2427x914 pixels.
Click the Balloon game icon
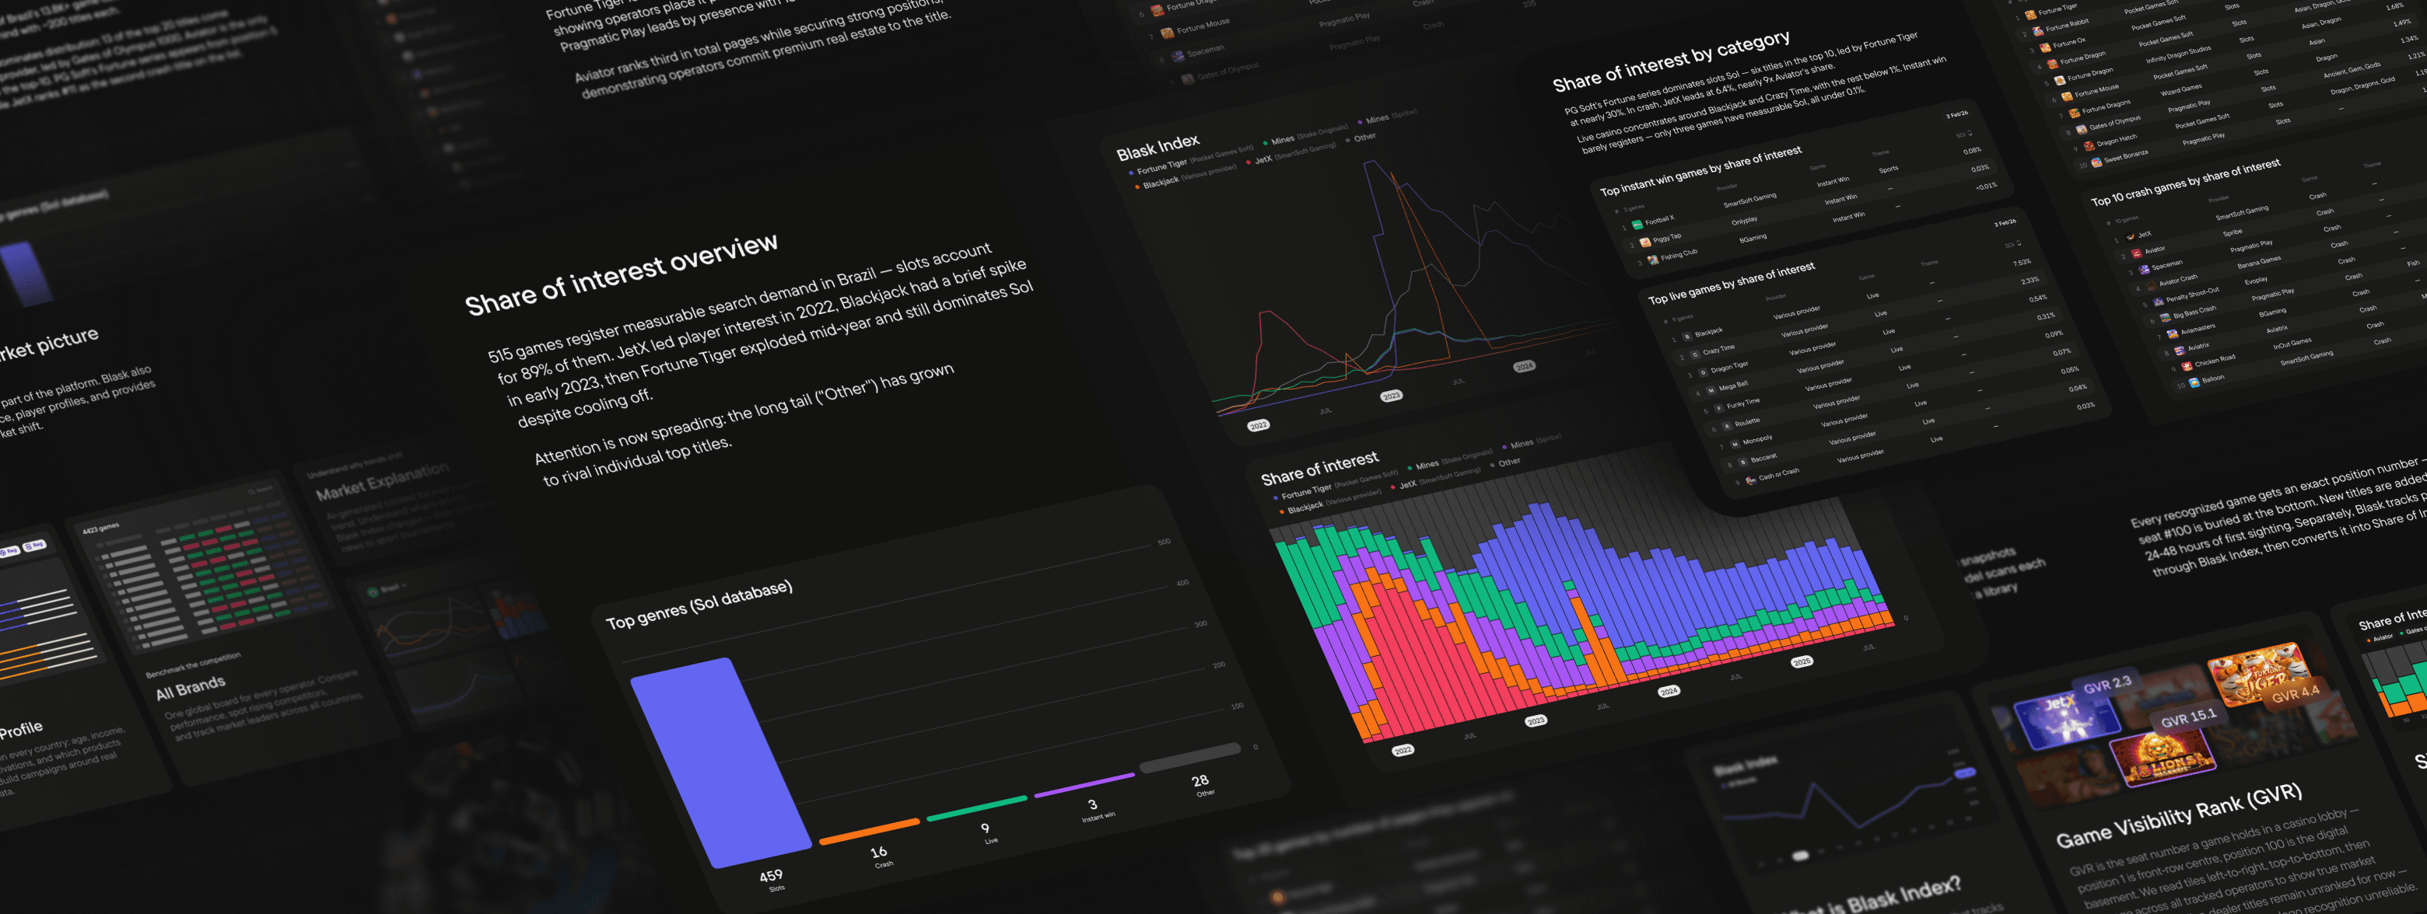point(2194,383)
